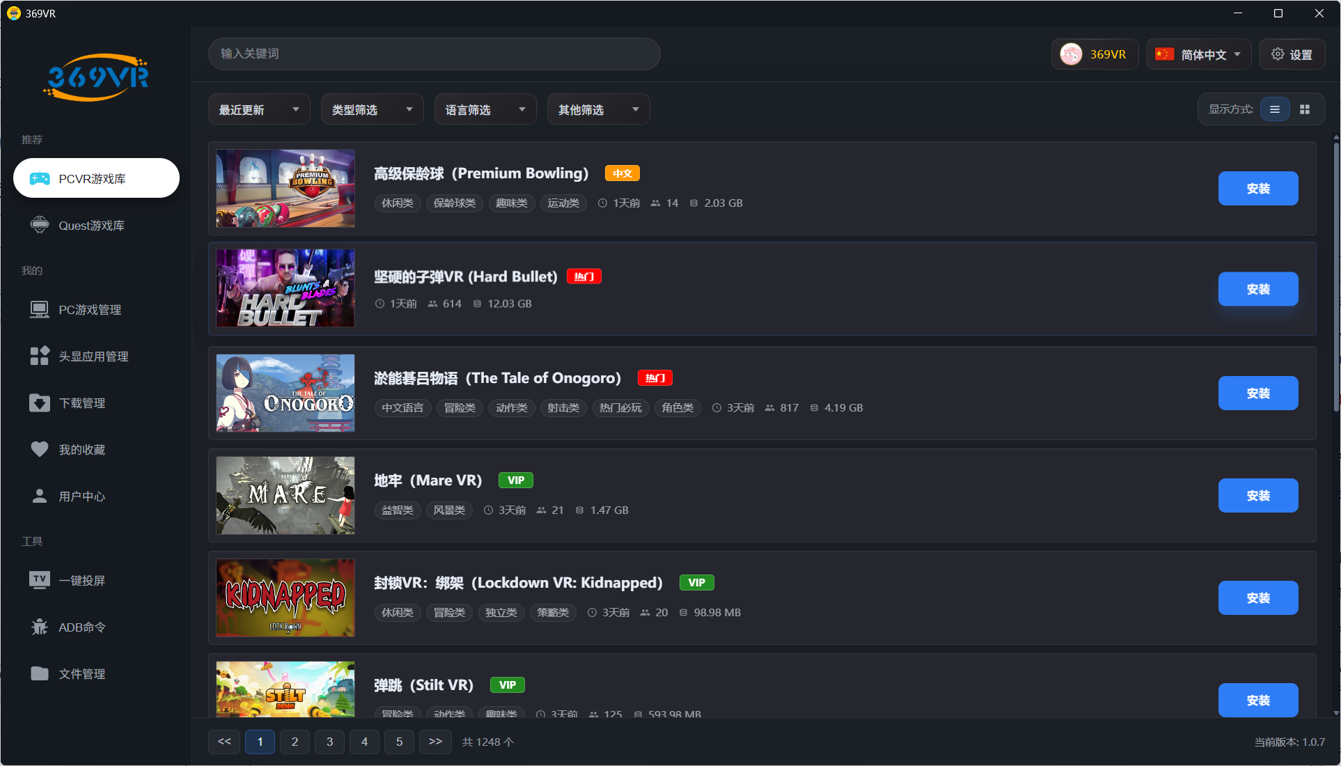Switch display mode to grid view
The height and width of the screenshot is (766, 1341).
tap(1305, 109)
